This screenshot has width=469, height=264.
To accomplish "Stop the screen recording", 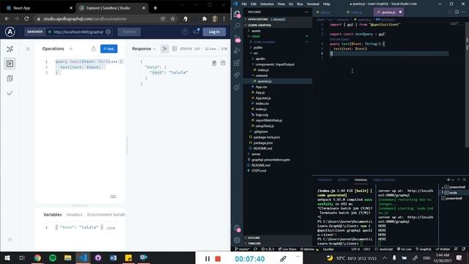I will coord(218,259).
